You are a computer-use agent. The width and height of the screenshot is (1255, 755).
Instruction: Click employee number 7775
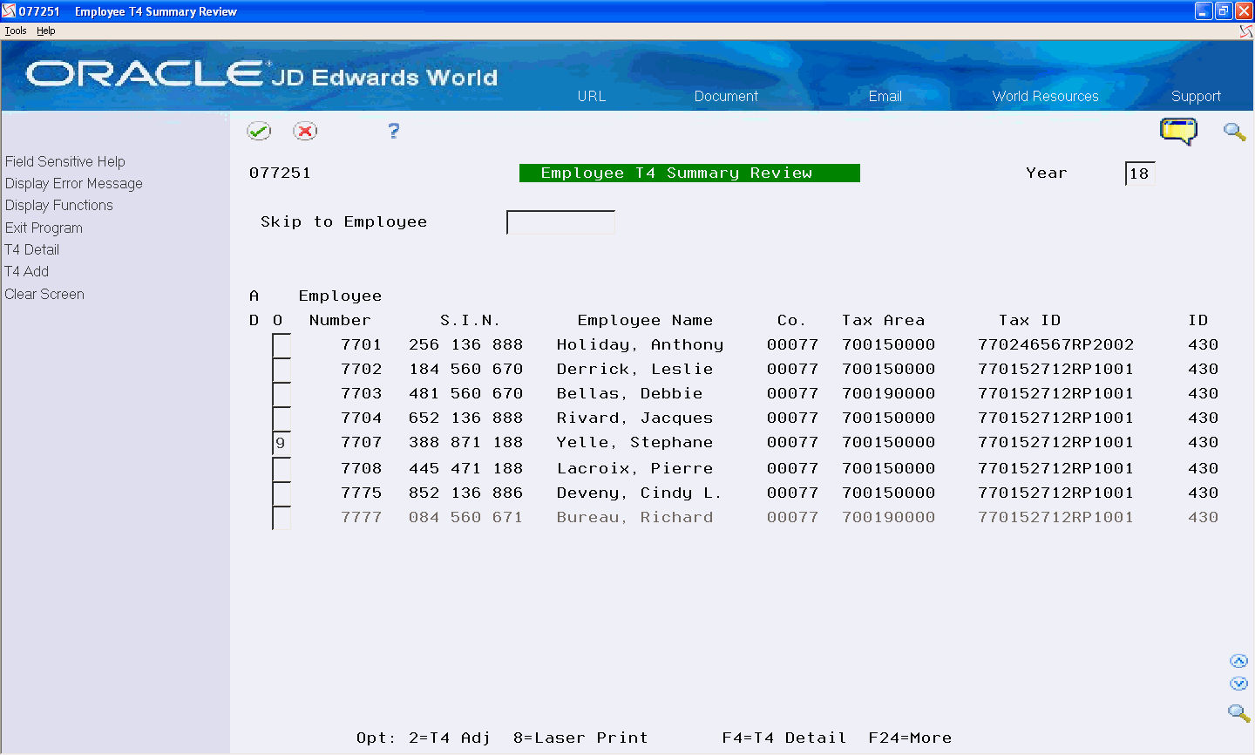tap(362, 493)
